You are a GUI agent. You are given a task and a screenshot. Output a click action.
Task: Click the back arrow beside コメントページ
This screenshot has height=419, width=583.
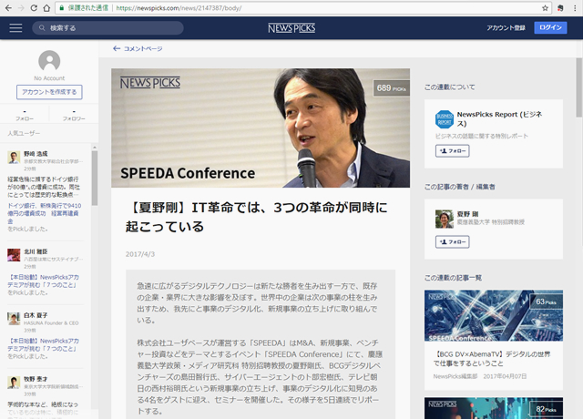(117, 48)
